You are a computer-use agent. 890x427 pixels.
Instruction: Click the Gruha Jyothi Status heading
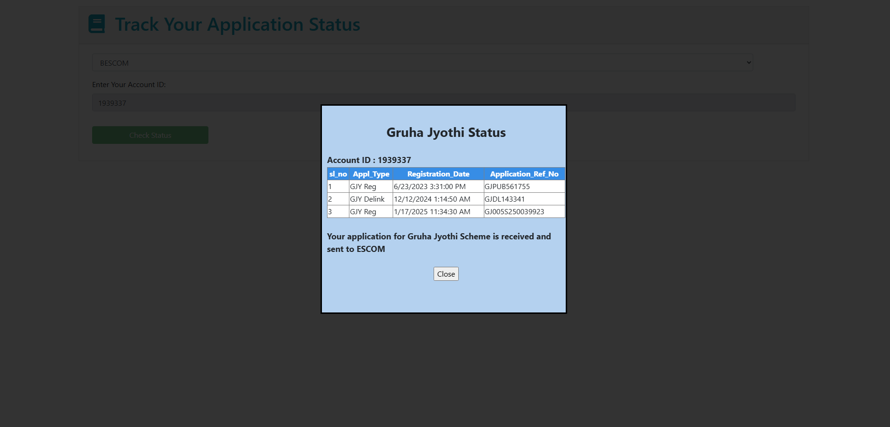tap(446, 132)
